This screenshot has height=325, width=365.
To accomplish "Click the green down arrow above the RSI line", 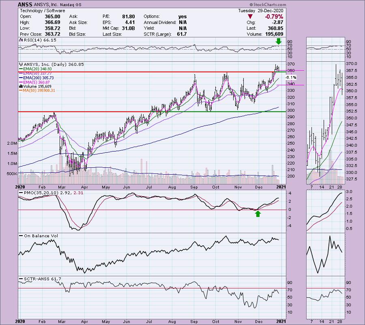I will point(278,41).
